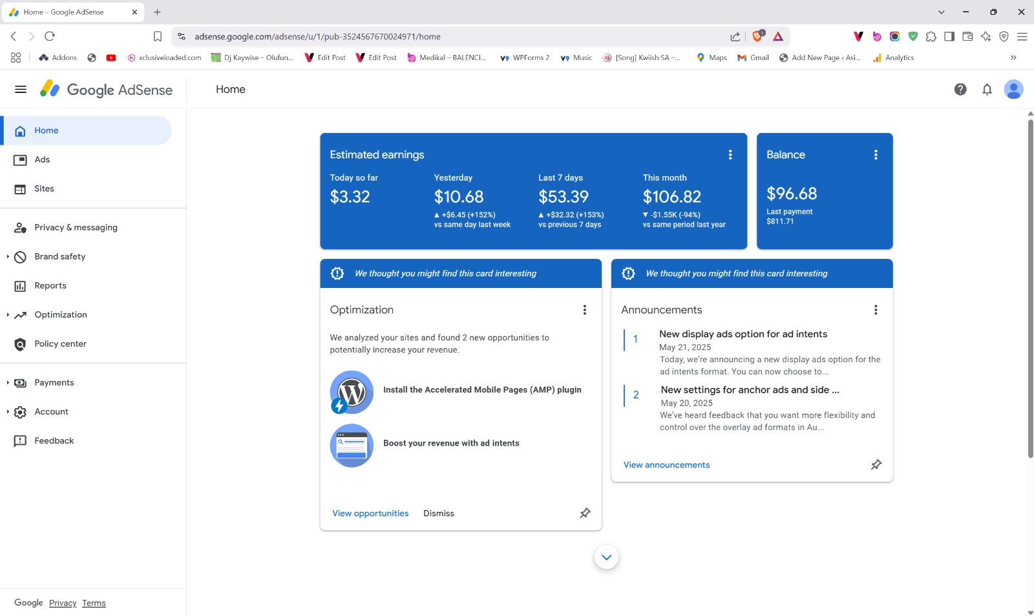This screenshot has height=616, width=1034.
Task: Click the Help question mark icon
Action: pos(960,90)
